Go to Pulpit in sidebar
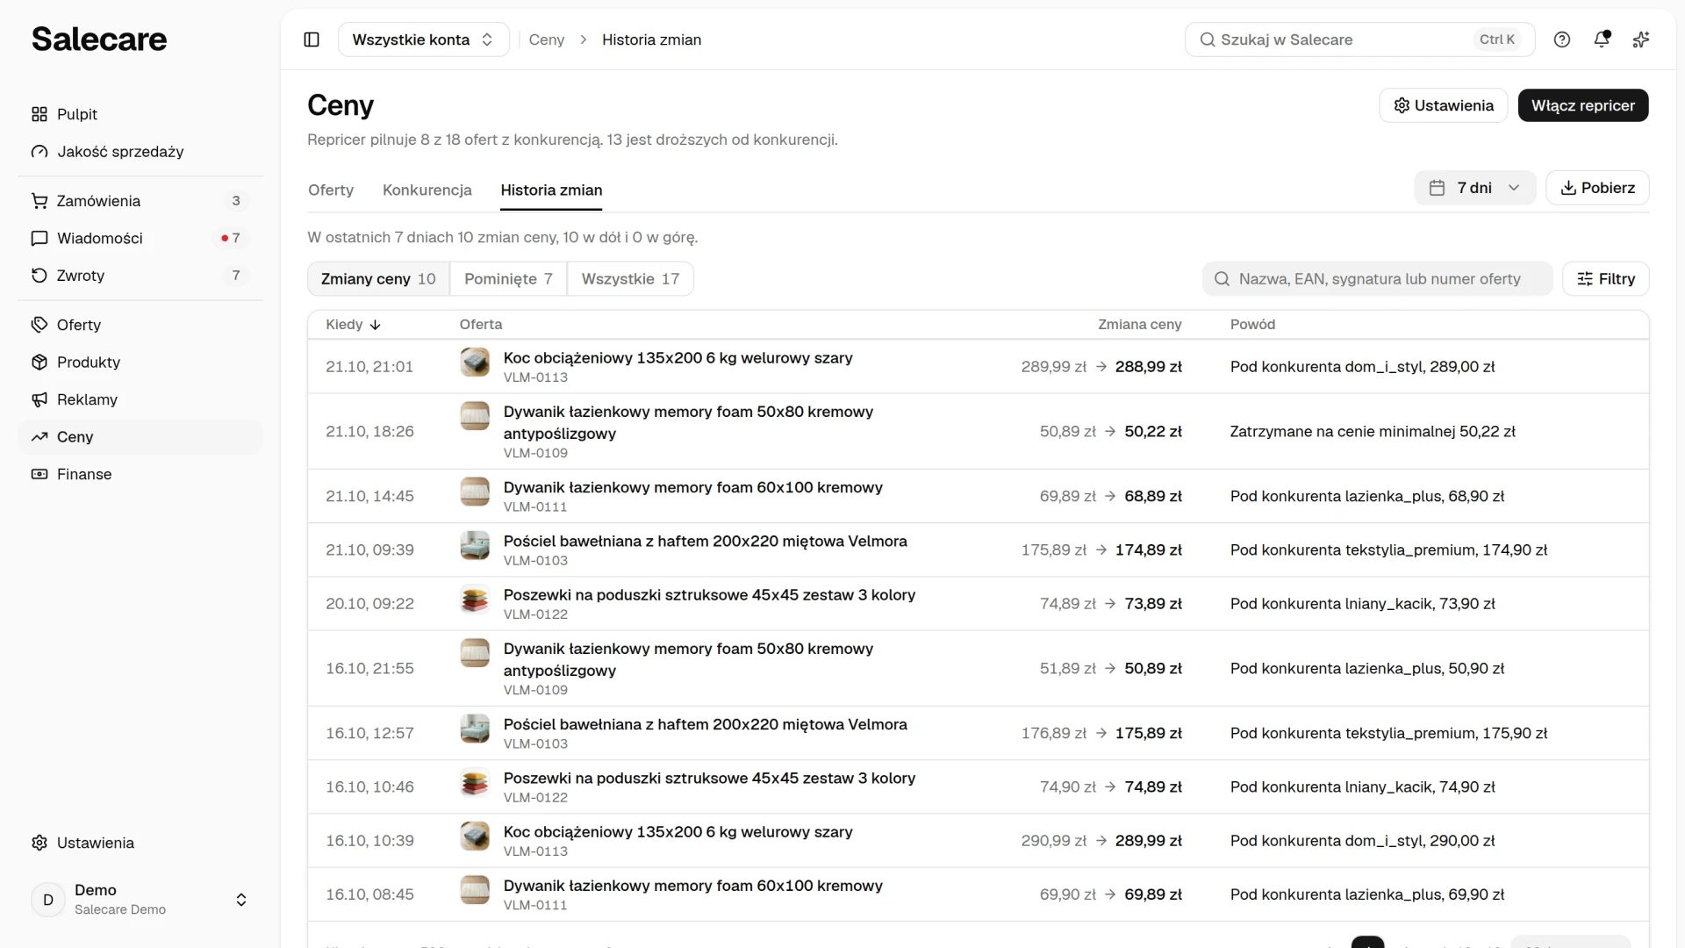The image size is (1685, 948). click(140, 114)
